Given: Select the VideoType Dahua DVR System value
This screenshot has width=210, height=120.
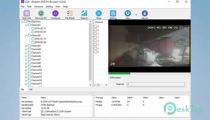Looking at the screenshot, I should pos(56,111).
